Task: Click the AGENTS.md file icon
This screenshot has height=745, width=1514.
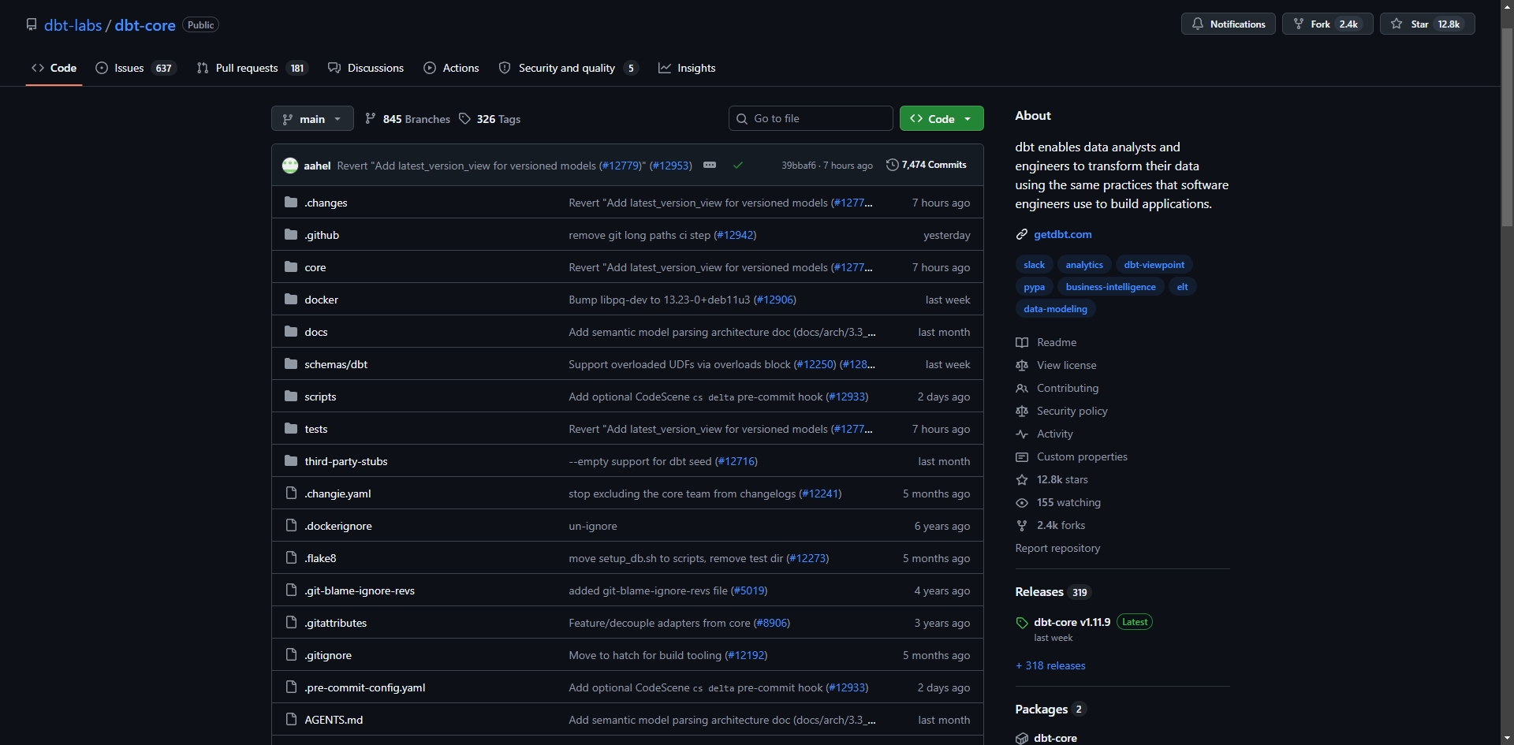Action: pyautogui.click(x=291, y=719)
